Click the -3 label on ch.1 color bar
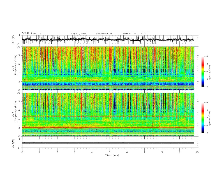The height and width of the screenshot is (171, 222). [x=207, y=56]
